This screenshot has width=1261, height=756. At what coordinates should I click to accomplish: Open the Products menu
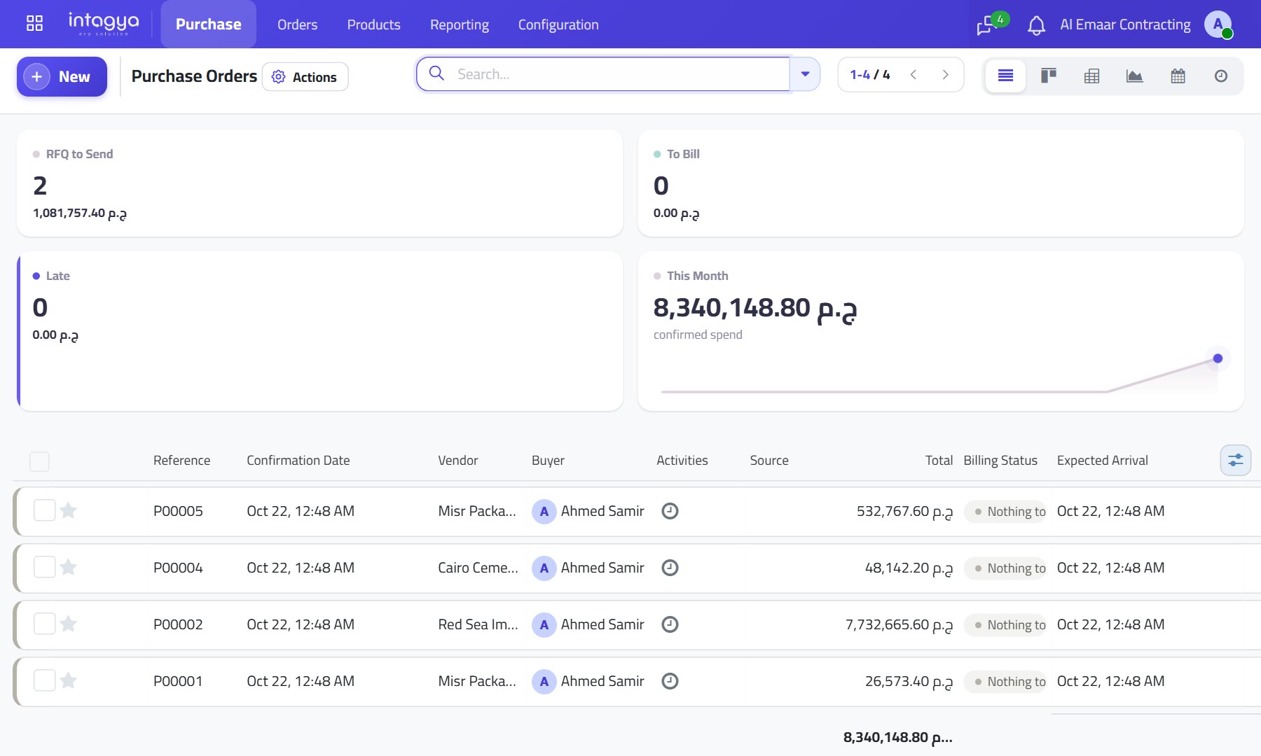click(373, 24)
